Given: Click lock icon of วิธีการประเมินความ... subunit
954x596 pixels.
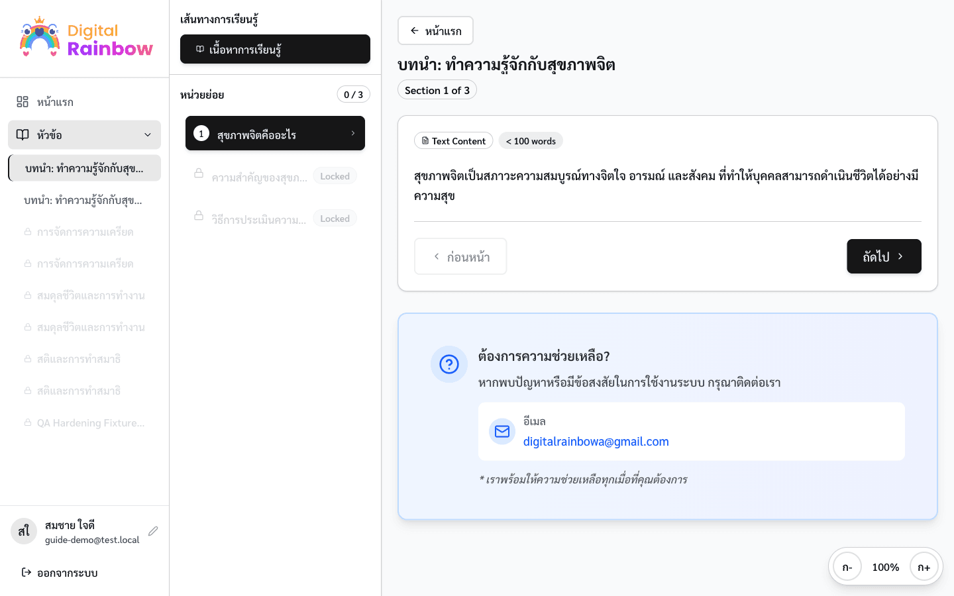Looking at the screenshot, I should click(x=199, y=216).
